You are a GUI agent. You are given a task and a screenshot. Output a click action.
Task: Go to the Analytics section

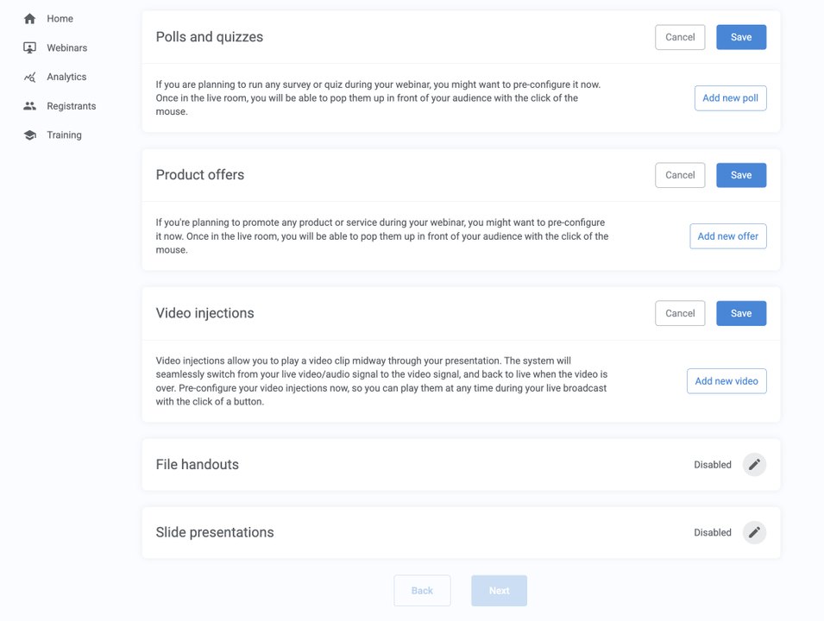click(x=66, y=77)
